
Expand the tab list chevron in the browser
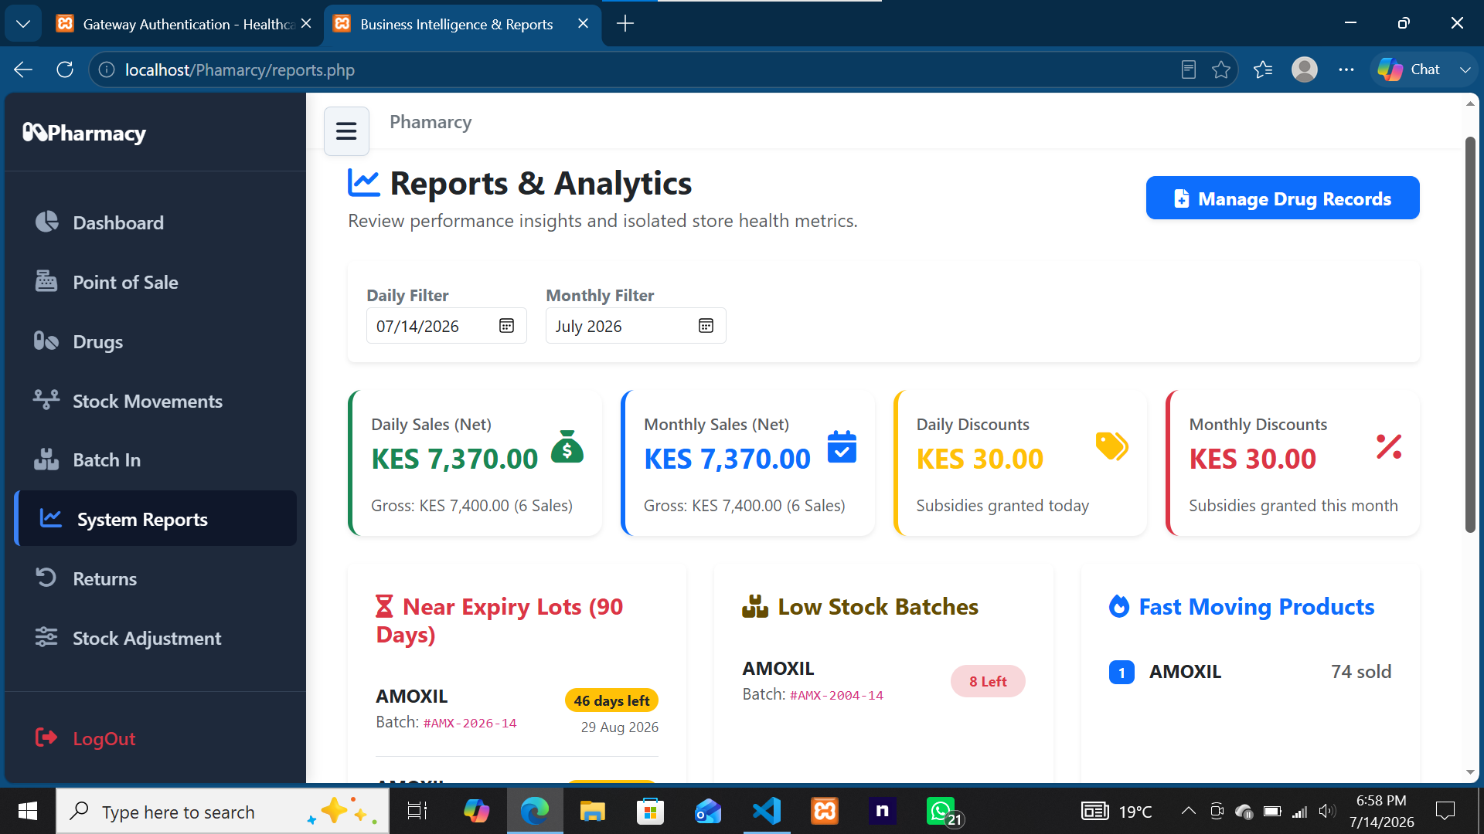(23, 24)
